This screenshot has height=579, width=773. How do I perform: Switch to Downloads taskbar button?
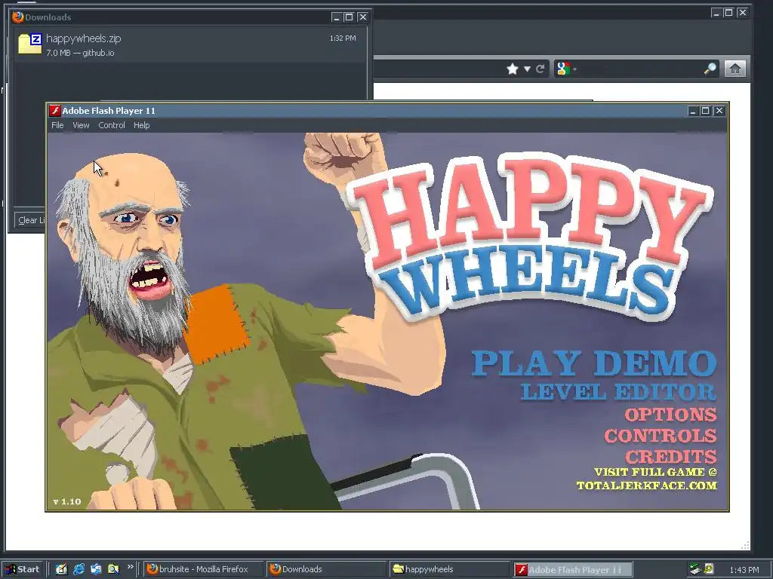pos(326,569)
